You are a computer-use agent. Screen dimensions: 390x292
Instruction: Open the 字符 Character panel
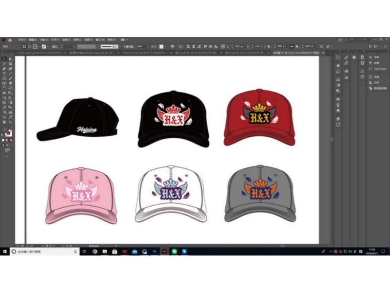374,57
